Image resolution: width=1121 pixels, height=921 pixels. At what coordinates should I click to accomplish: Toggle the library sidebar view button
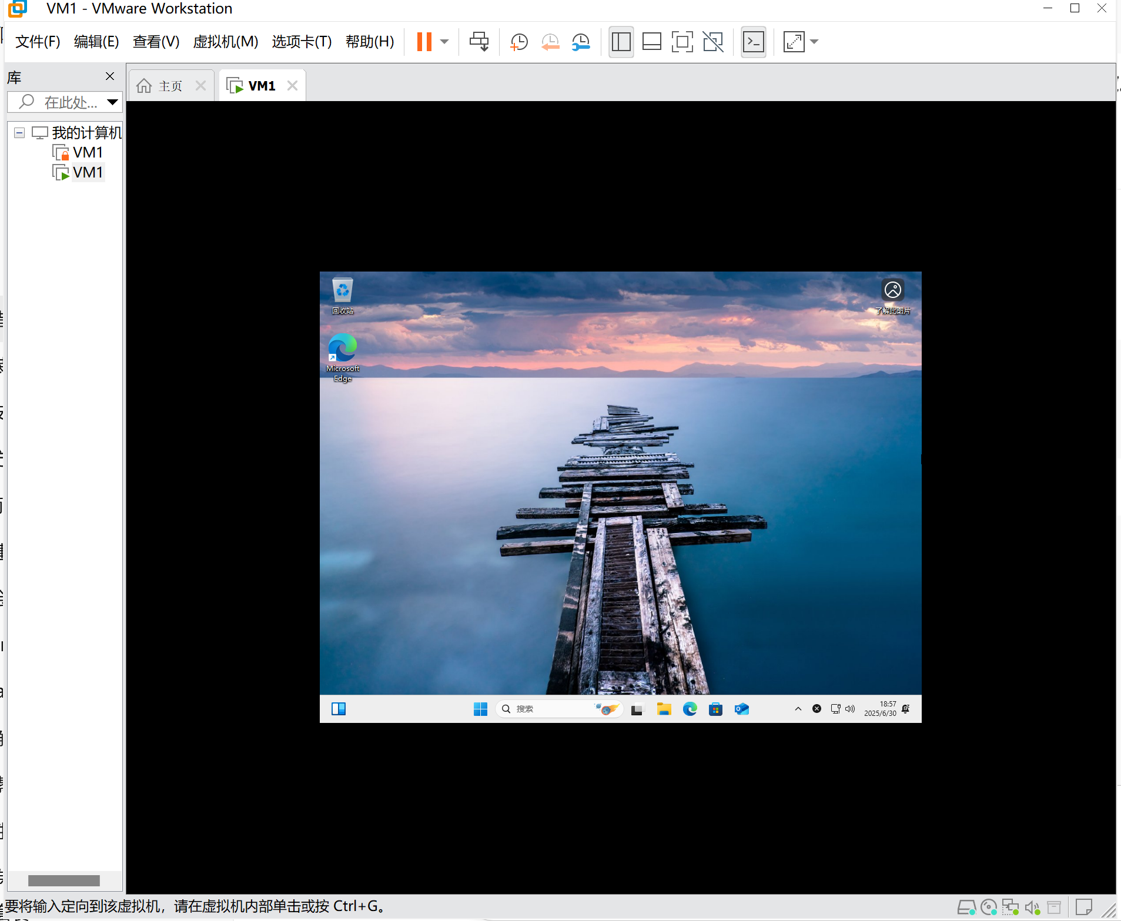coord(621,42)
